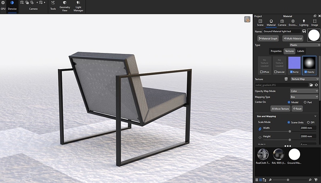Adjust thumbnail size slider

click(x=288, y=180)
